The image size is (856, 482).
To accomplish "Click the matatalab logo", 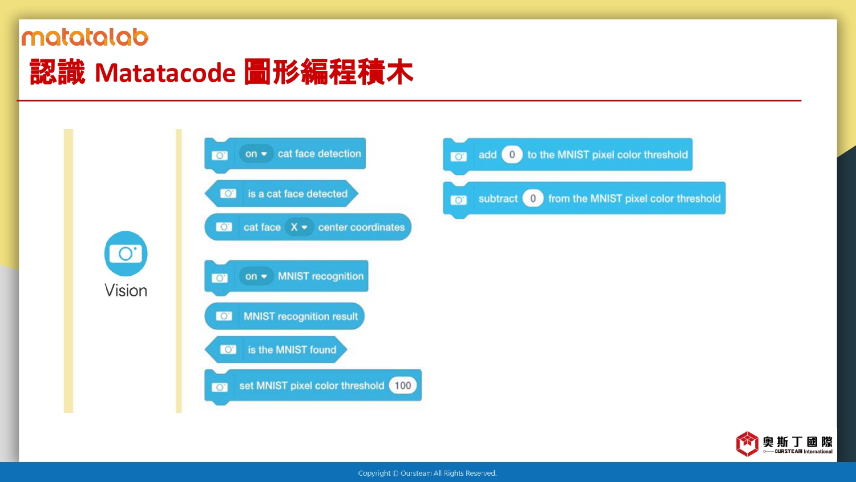I will pos(85,37).
